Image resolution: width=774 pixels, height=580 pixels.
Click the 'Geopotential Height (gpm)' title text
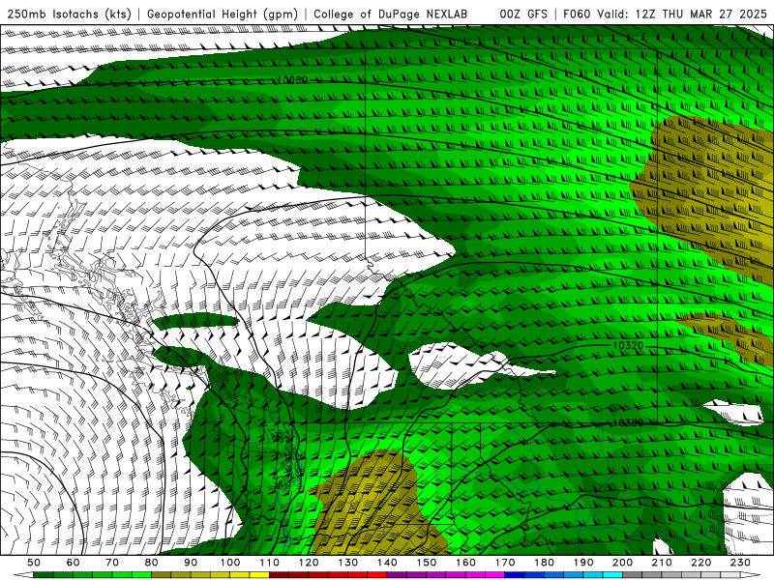223,14
